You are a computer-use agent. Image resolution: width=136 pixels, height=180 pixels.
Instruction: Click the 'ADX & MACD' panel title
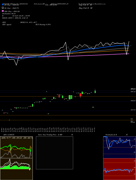[x=9, y=135]
